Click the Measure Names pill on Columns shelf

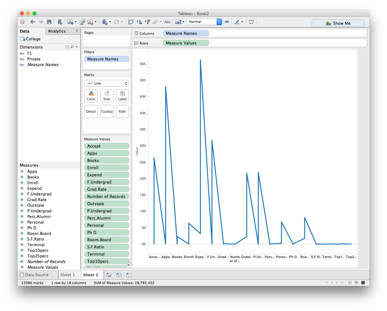(x=186, y=33)
